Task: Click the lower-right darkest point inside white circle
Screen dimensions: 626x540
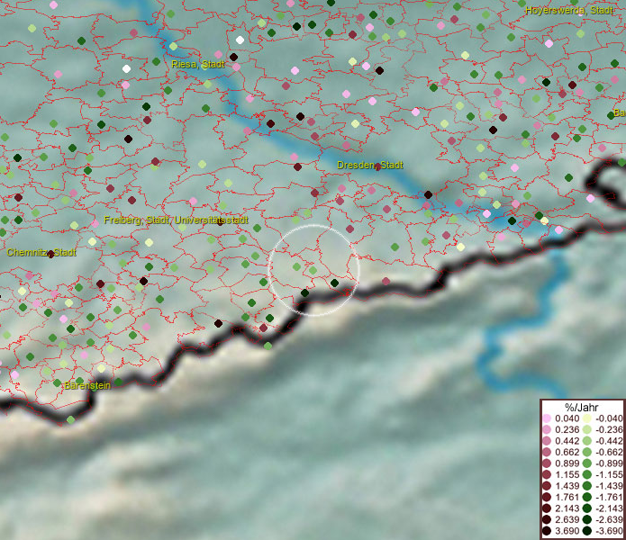Action: [334, 283]
